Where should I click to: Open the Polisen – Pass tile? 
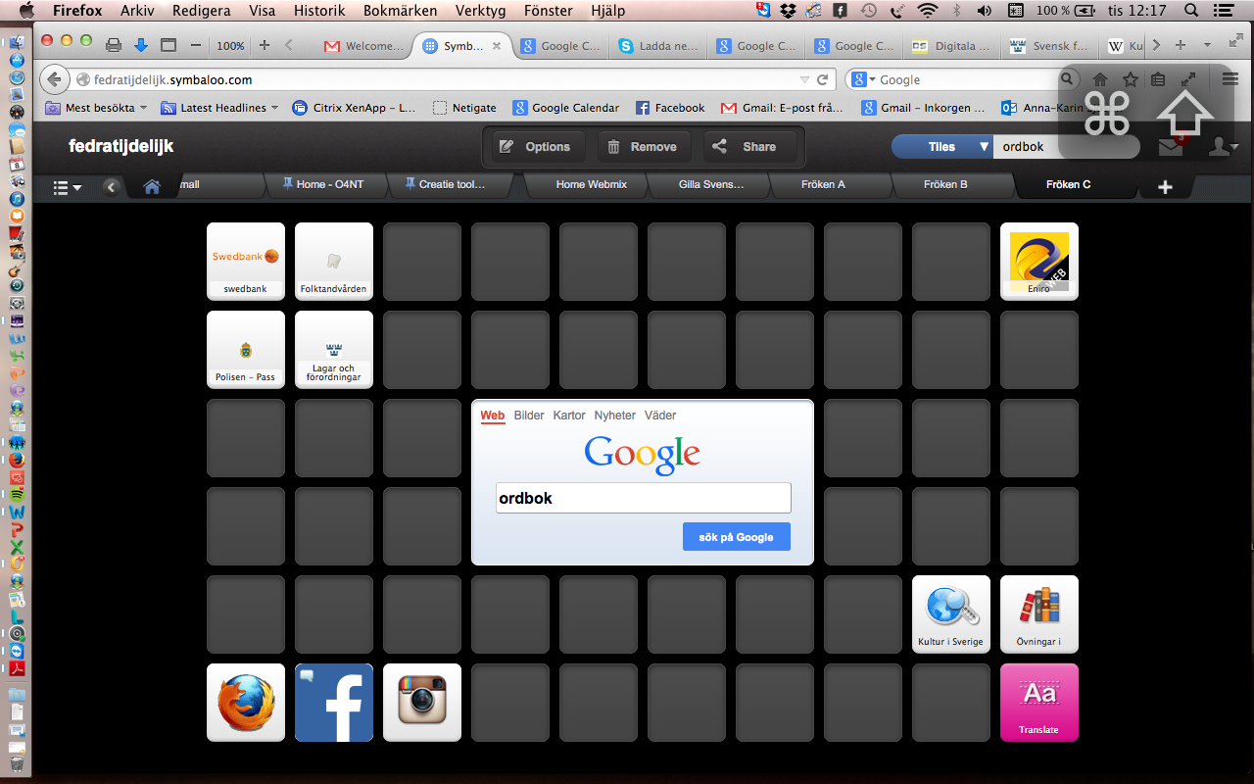245,349
